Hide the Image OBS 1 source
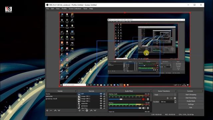 pos(101,101)
